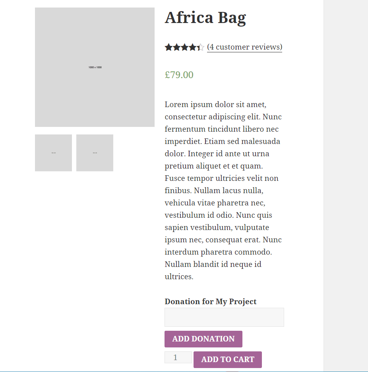Click the third rating star

[184, 48]
